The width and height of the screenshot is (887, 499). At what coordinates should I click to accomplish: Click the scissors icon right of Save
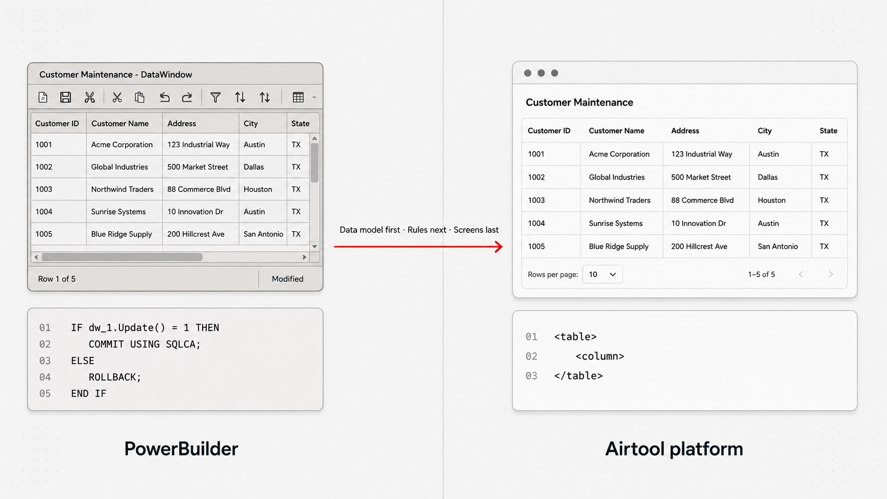point(90,97)
